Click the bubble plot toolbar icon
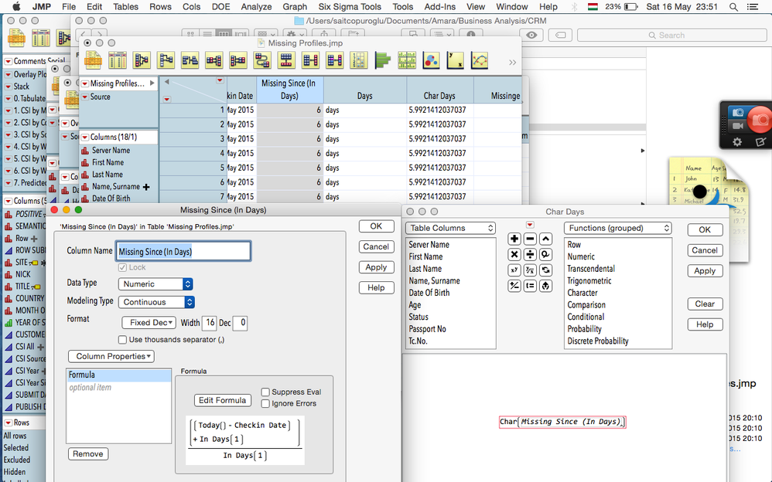Image resolution: width=772 pixels, height=482 pixels. tap(431, 60)
